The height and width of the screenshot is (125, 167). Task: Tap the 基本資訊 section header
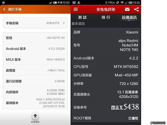pos(78,24)
